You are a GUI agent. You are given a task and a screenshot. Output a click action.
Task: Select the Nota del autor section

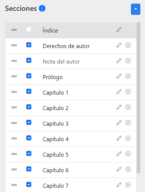[61, 62]
